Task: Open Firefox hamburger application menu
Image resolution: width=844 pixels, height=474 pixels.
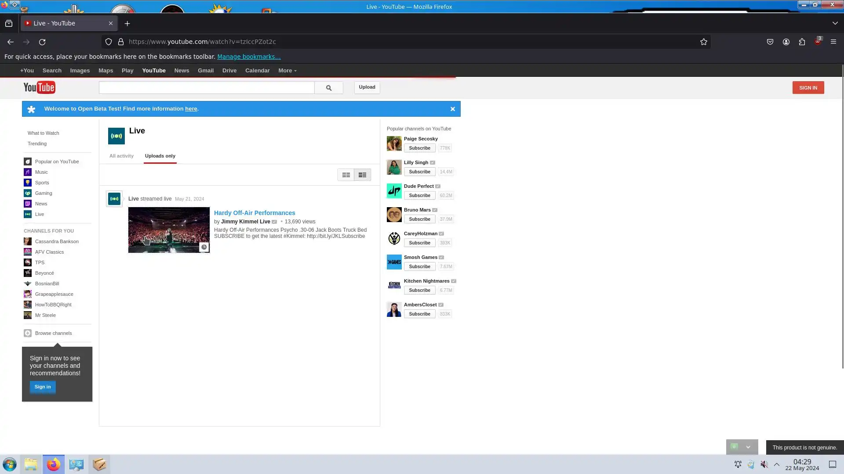Action: pyautogui.click(x=833, y=42)
